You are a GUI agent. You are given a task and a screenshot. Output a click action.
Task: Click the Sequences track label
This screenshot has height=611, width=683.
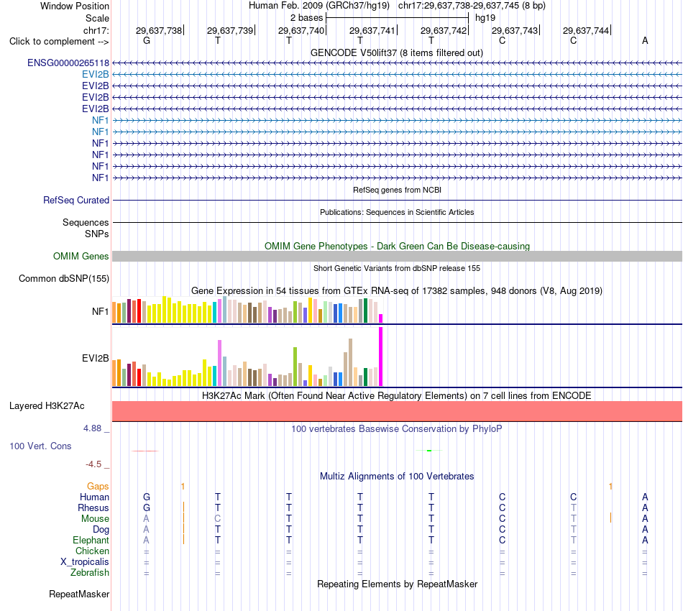tap(86, 223)
